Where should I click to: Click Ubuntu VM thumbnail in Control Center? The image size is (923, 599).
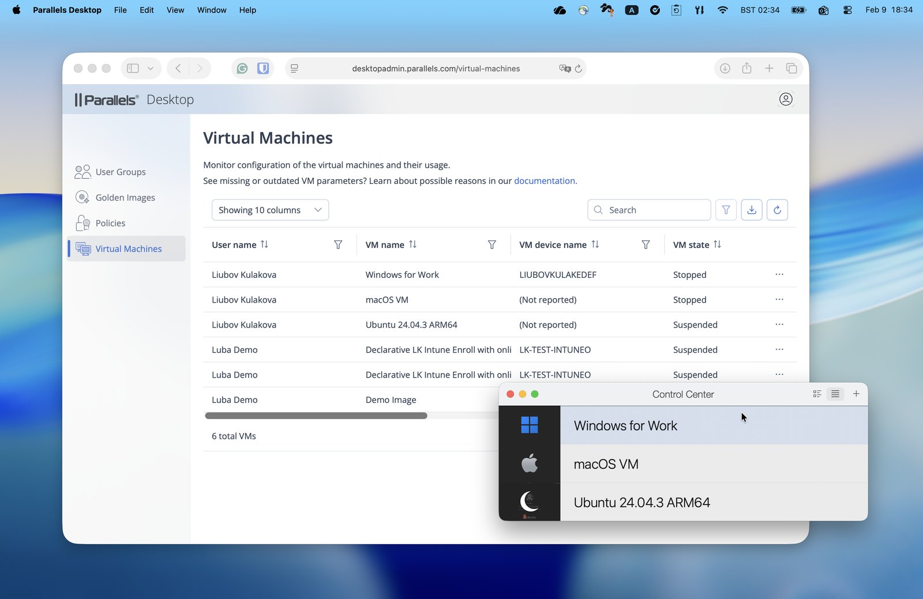point(530,502)
